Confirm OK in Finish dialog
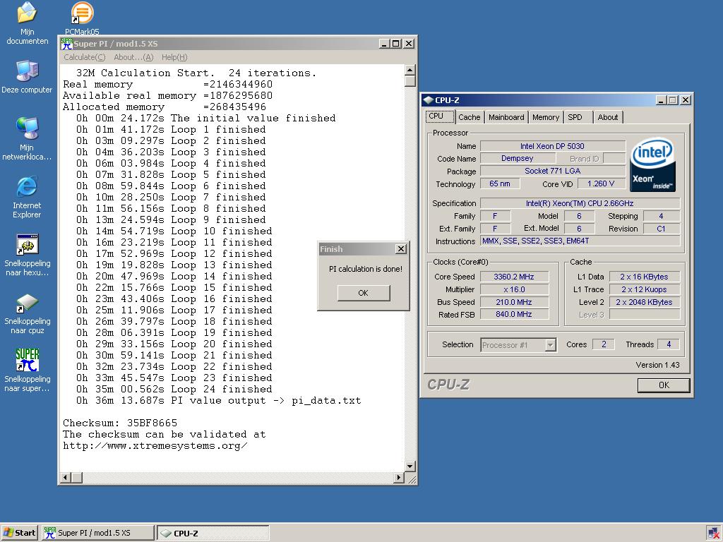 click(x=364, y=293)
